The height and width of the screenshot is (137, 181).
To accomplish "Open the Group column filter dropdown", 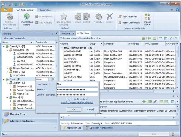I will (101, 44).
